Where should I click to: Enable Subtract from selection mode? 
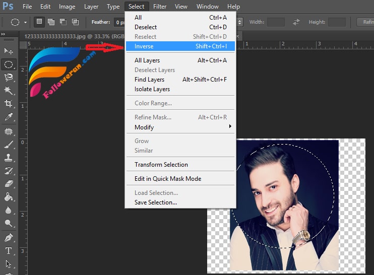64,22
